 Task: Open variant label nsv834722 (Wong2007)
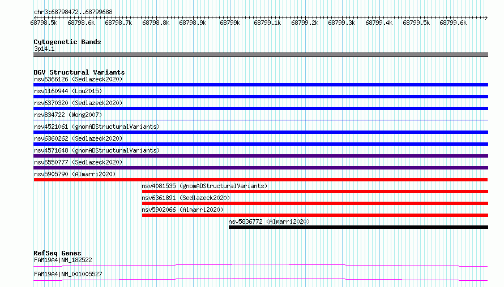[68, 115]
